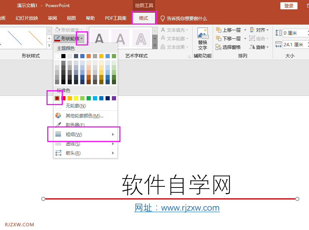
Task: Click the 上移一层 bring forward icon
Action: click(x=219, y=29)
